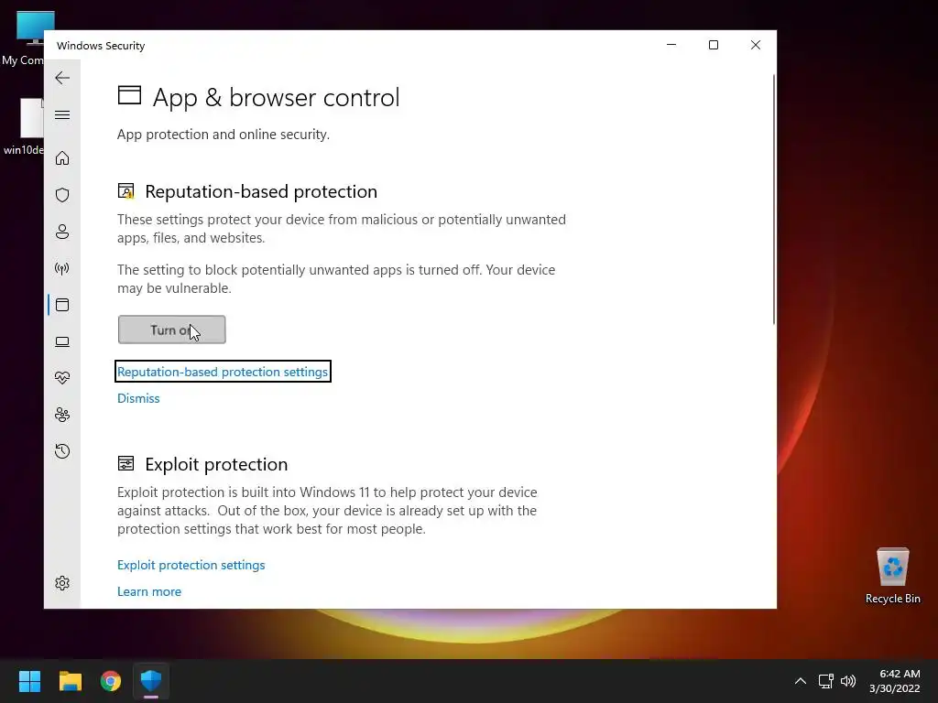The height and width of the screenshot is (703, 938).
Task: Show hidden tray icons chevron
Action: [x=801, y=681]
